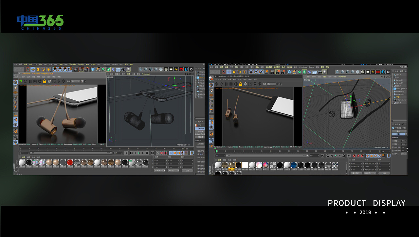
Task: Open the Octane menu in left C4D menu bar
Action: 115,64
